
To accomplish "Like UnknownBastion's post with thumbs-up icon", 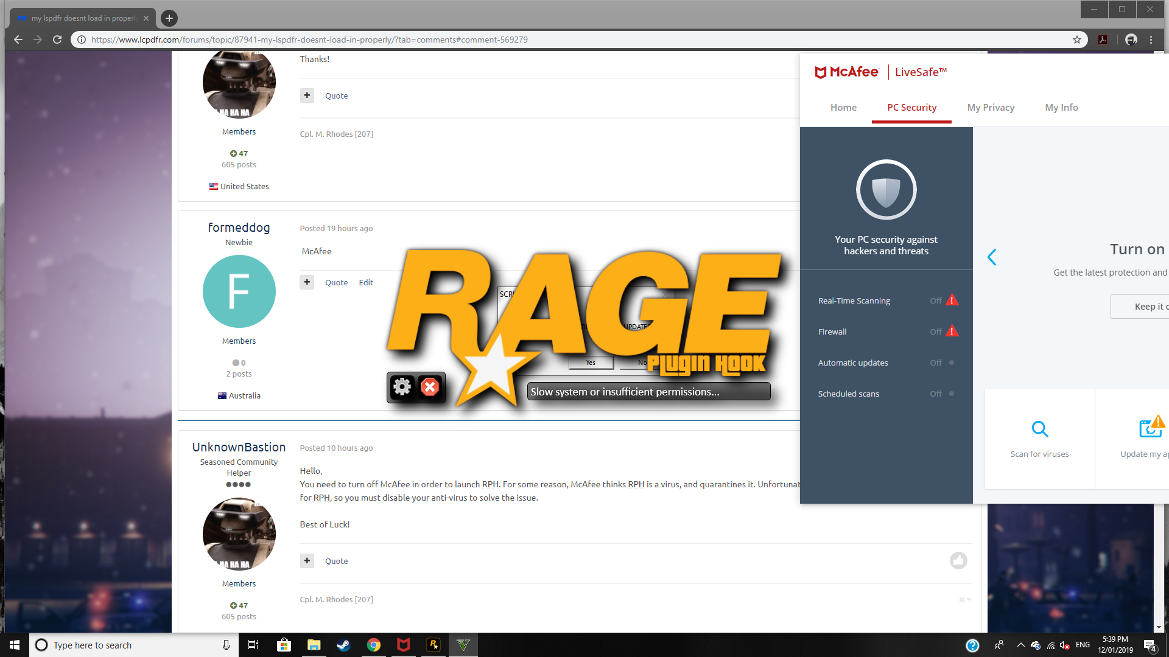I will click(x=958, y=560).
